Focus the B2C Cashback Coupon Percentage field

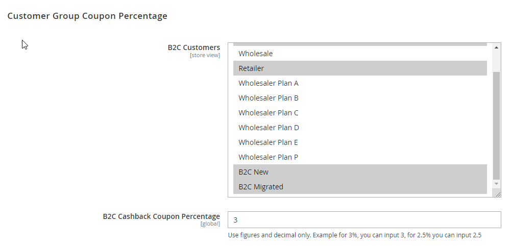364,220
